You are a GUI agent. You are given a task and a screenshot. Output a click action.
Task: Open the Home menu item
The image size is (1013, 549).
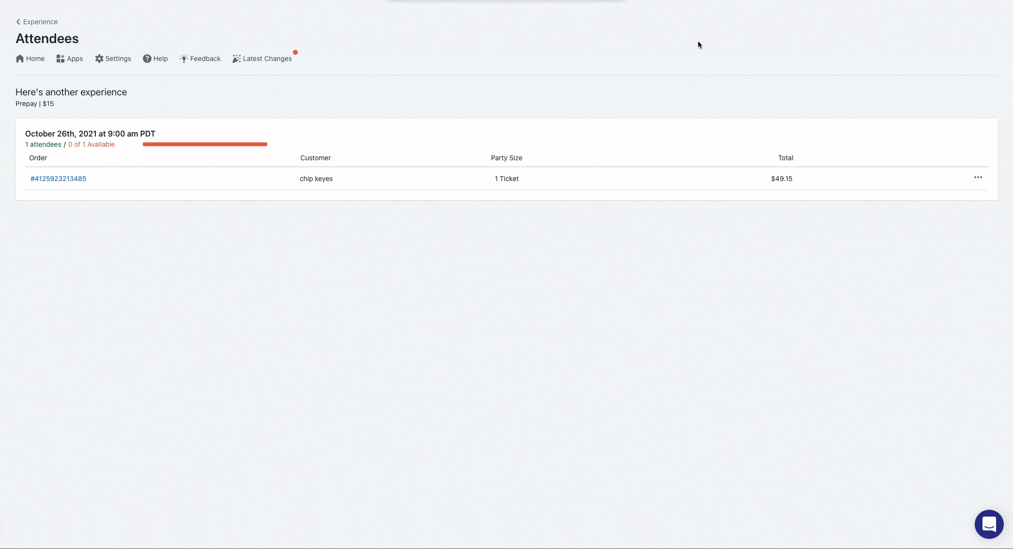tap(30, 59)
